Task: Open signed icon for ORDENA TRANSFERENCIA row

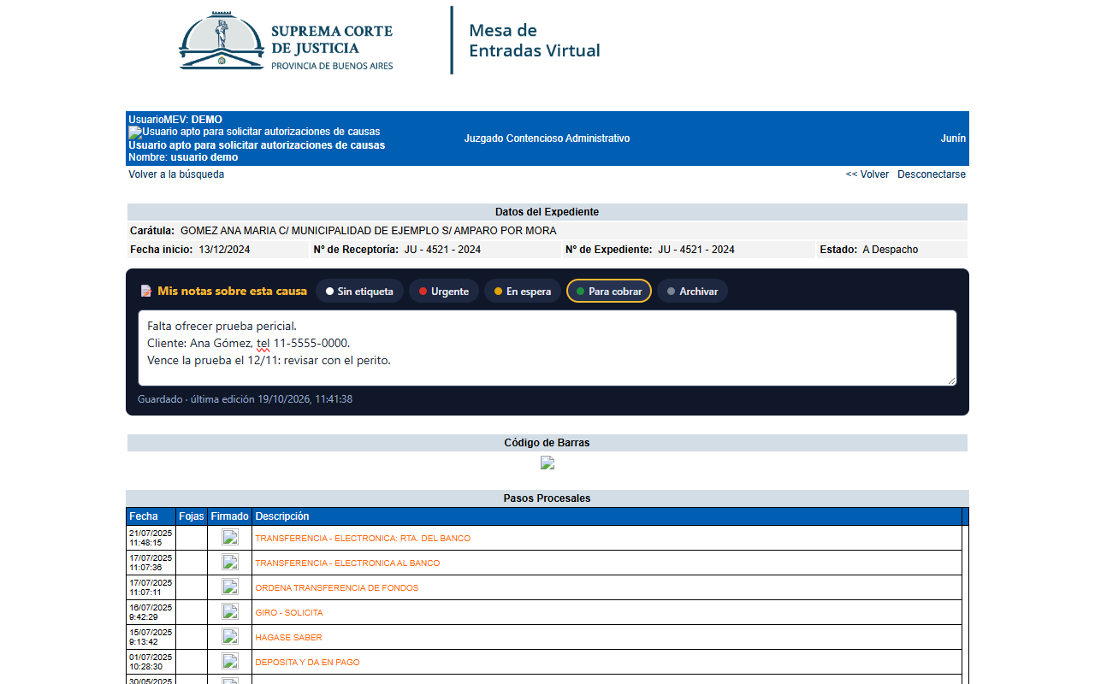Action: [230, 587]
